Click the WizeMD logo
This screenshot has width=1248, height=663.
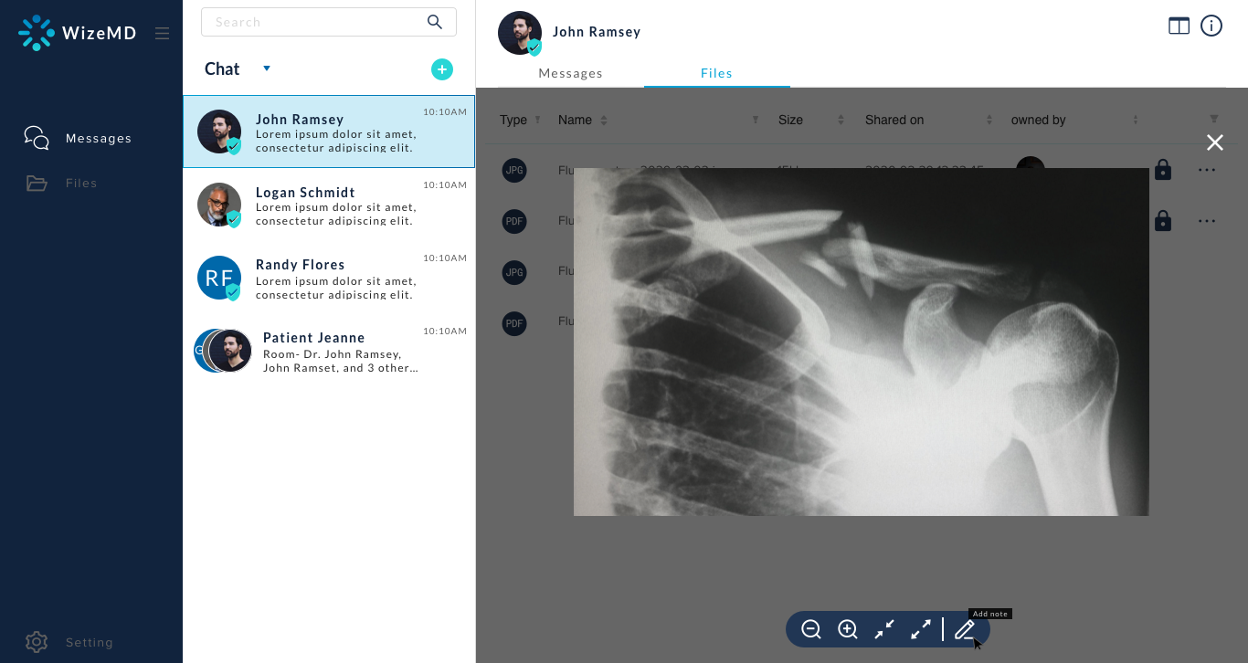click(78, 33)
